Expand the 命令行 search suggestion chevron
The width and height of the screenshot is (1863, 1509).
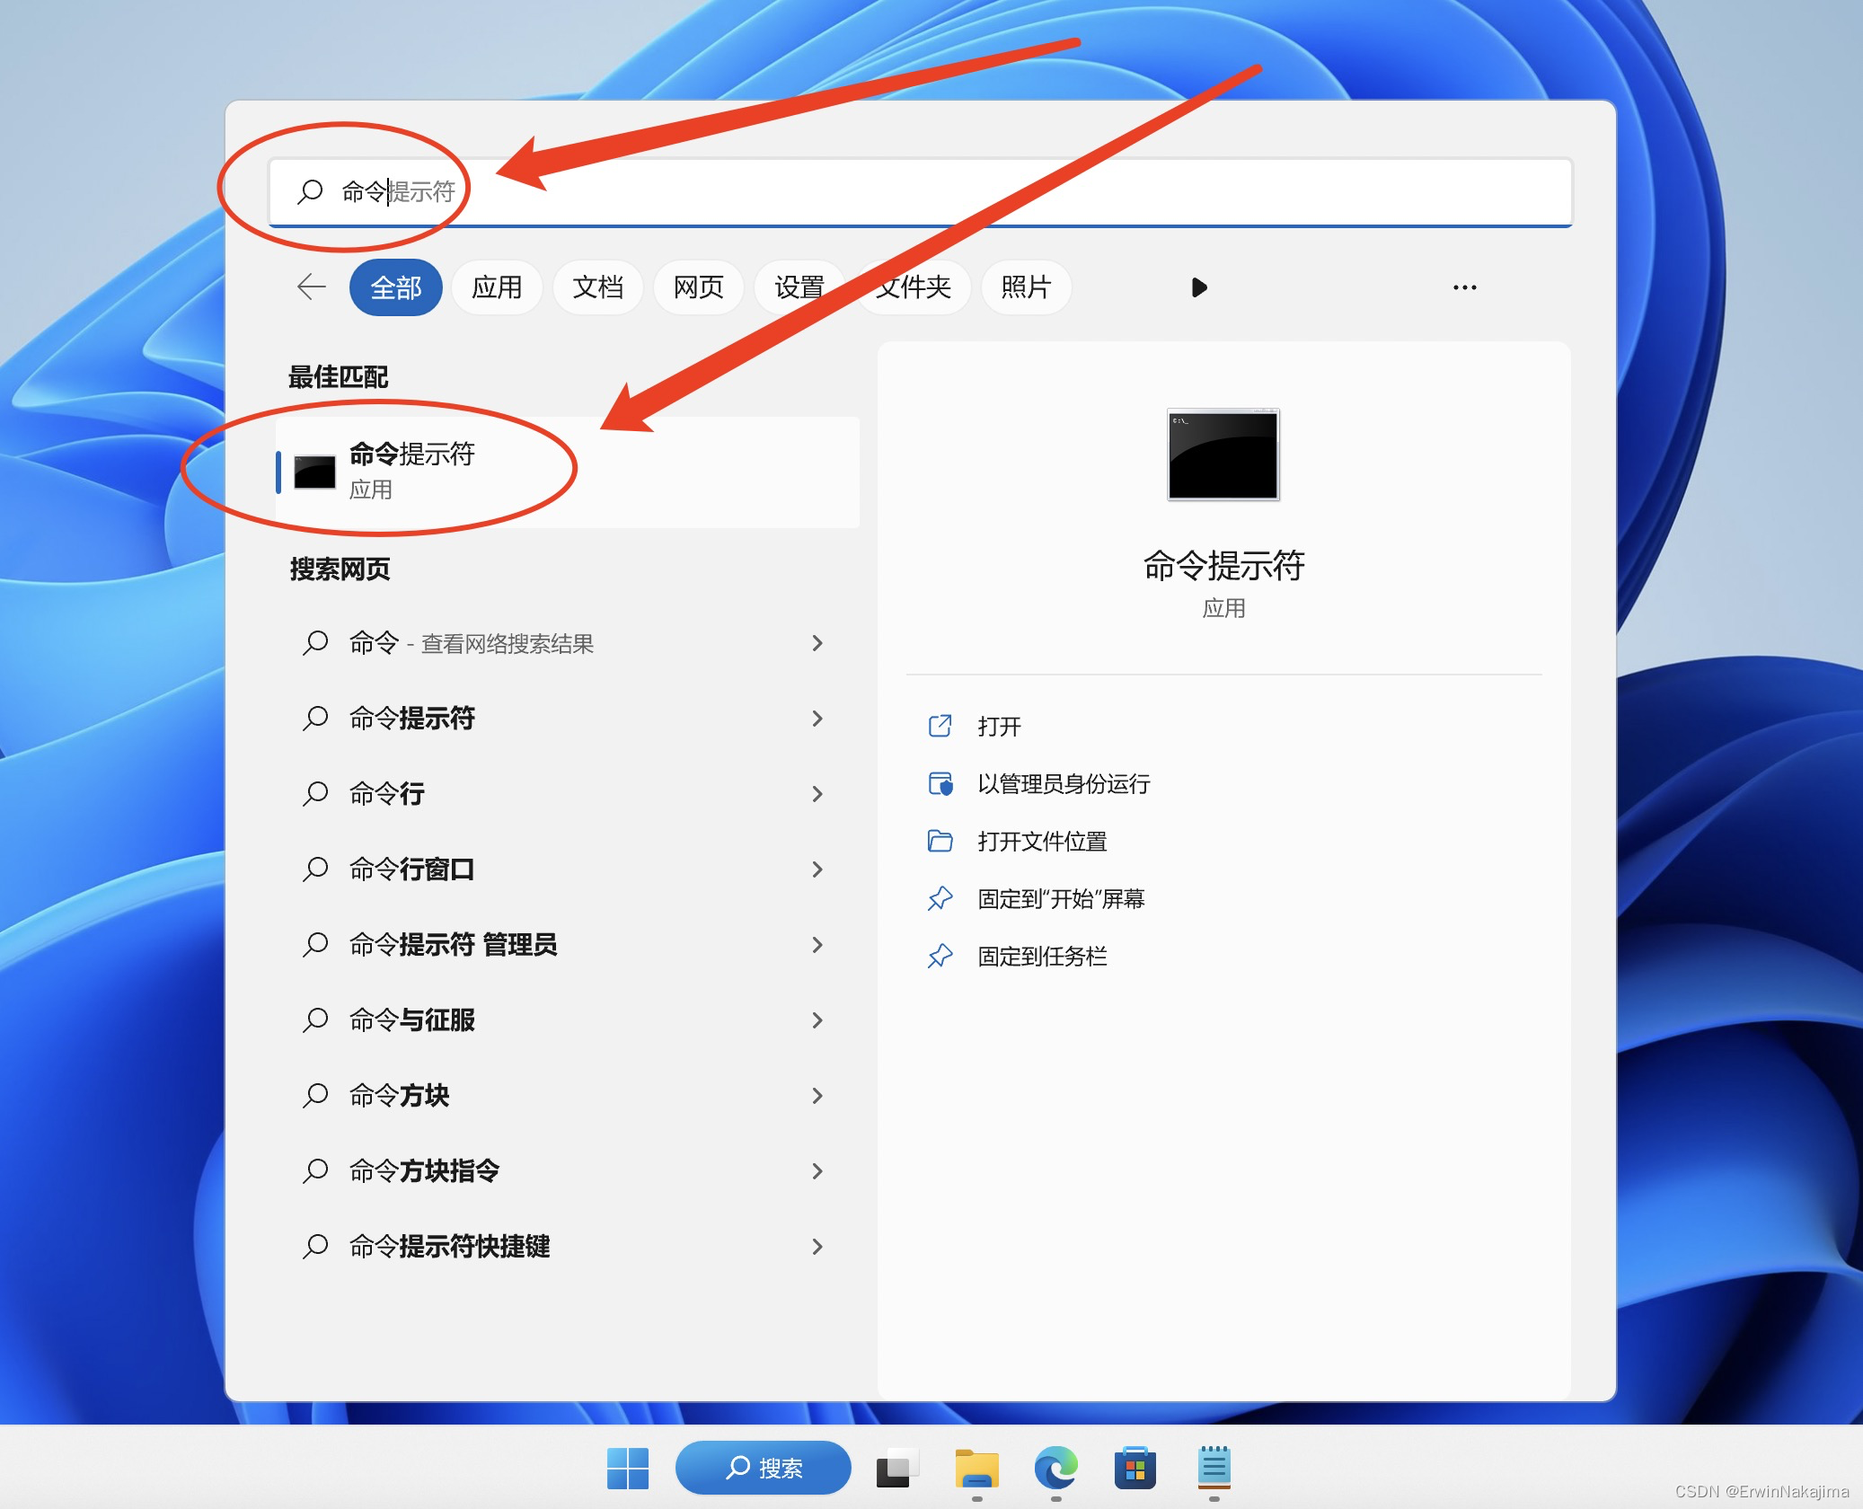coord(817,794)
